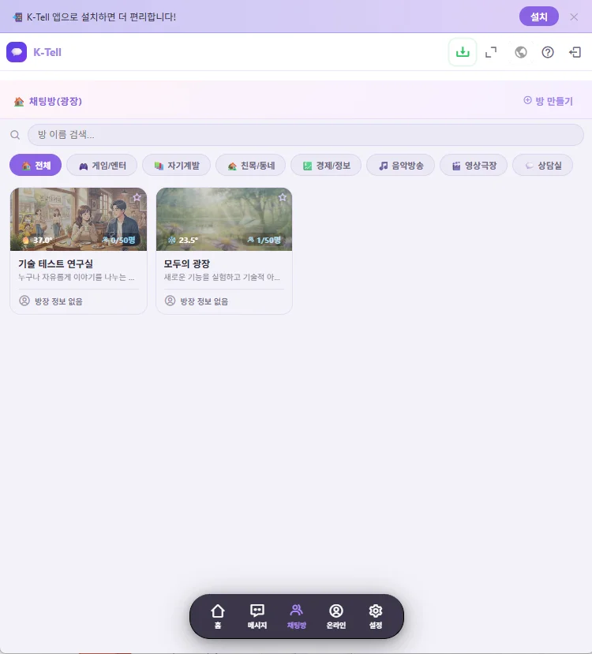Select the 영상극장 category filter
The width and height of the screenshot is (592, 654).
coord(474,165)
